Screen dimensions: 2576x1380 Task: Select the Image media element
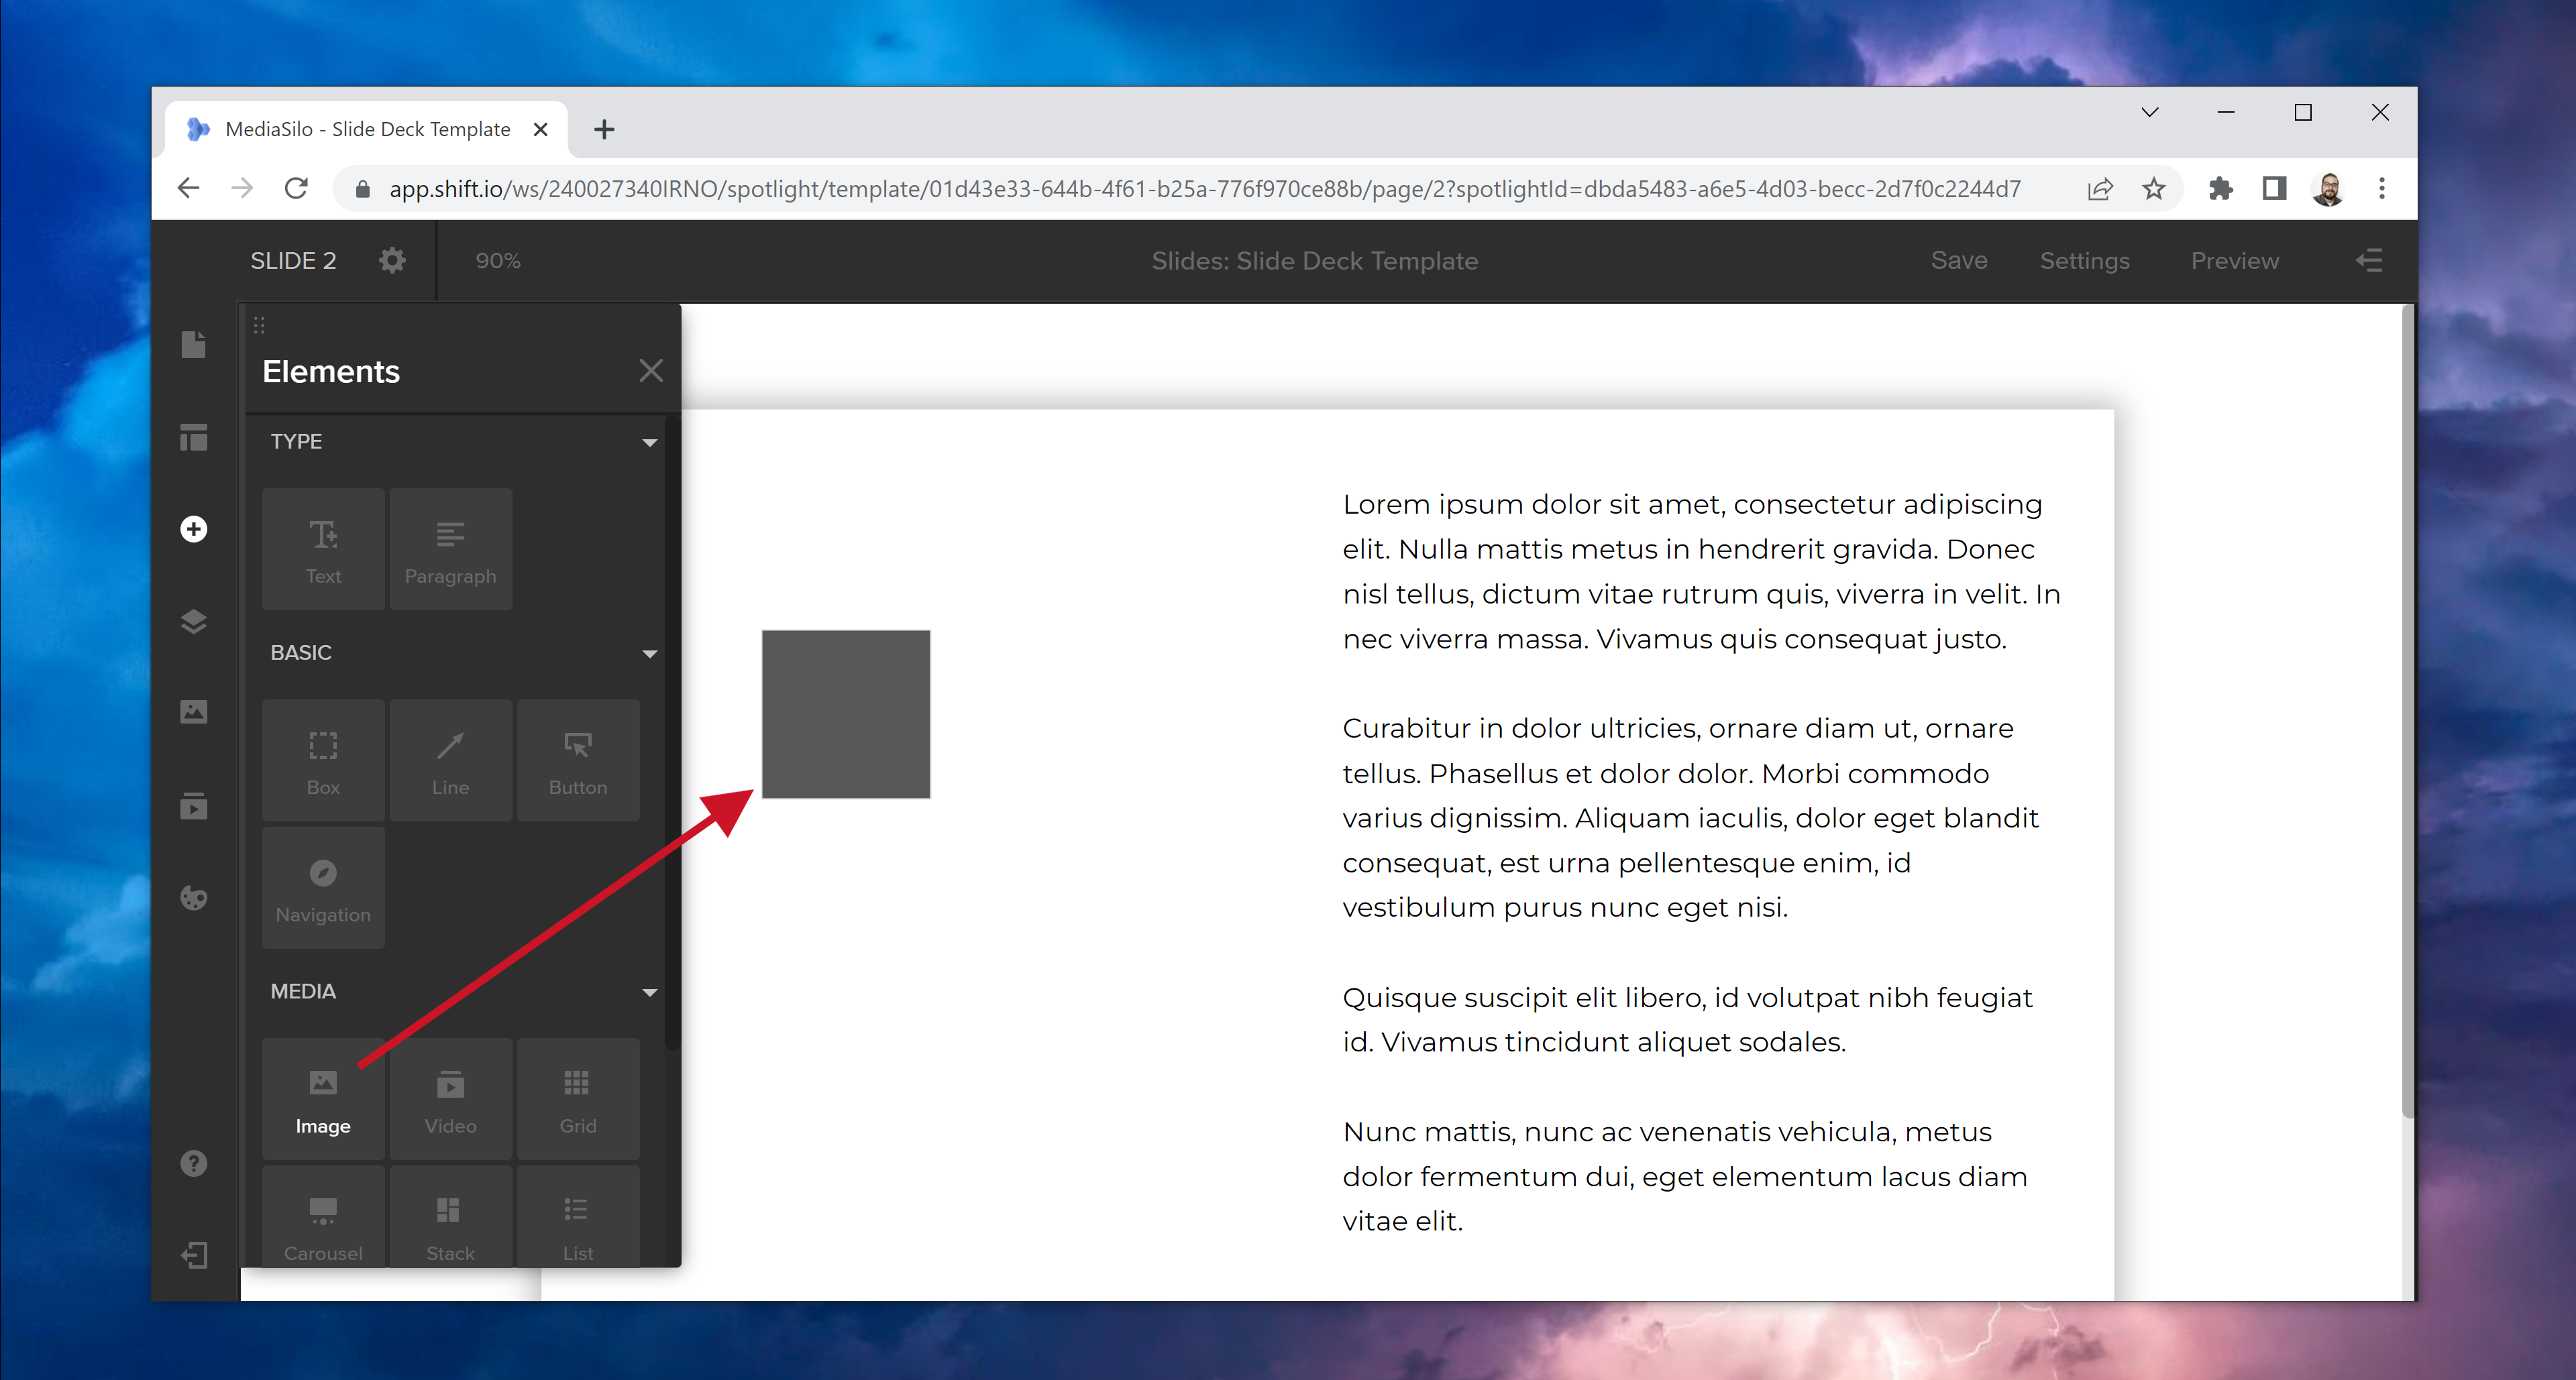[323, 1099]
